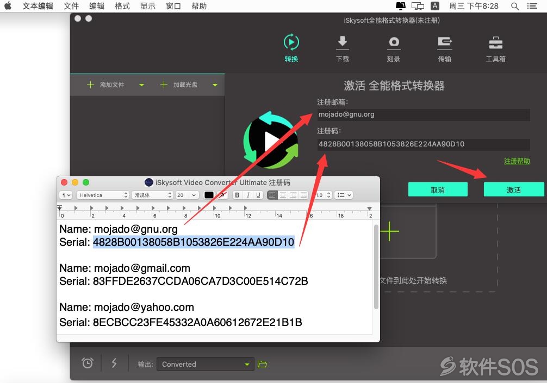The width and height of the screenshot is (547, 383).
Task: Open the Apple menu
Action: [x=8, y=6]
